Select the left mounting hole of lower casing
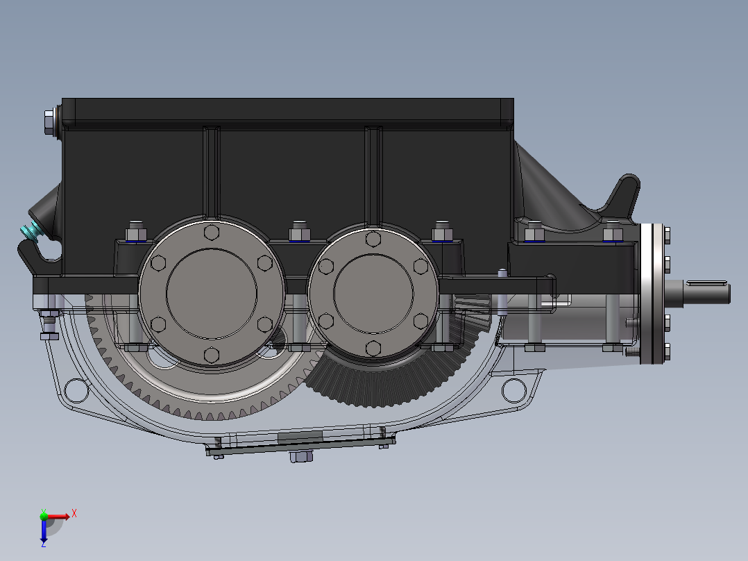This screenshot has width=748, height=561. [x=76, y=390]
